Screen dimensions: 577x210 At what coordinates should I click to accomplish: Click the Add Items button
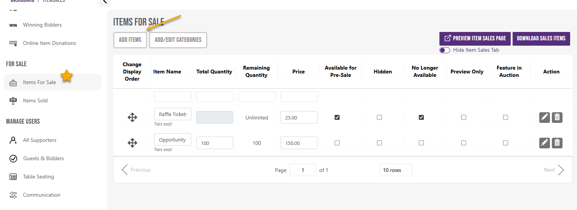[x=130, y=40]
